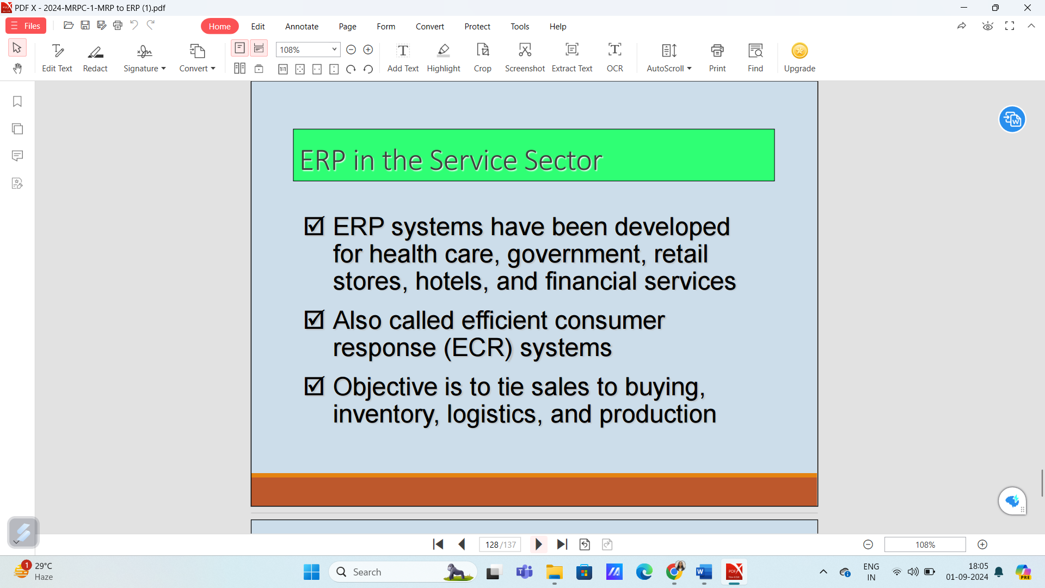
Task: Jump to the last page
Action: 562,544
